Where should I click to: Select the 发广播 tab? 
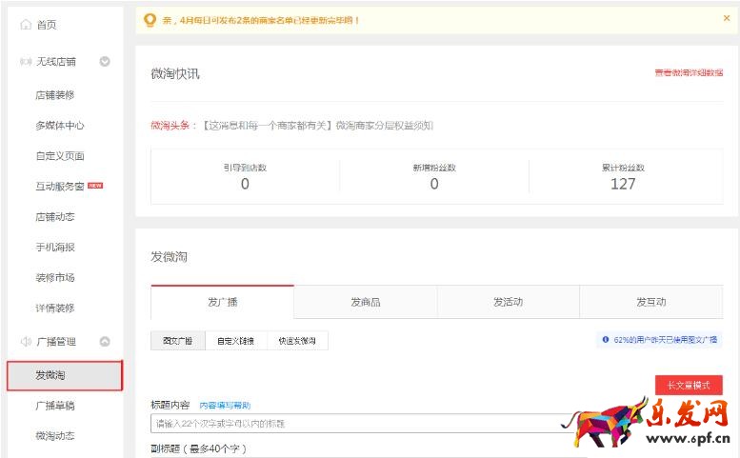click(x=222, y=302)
